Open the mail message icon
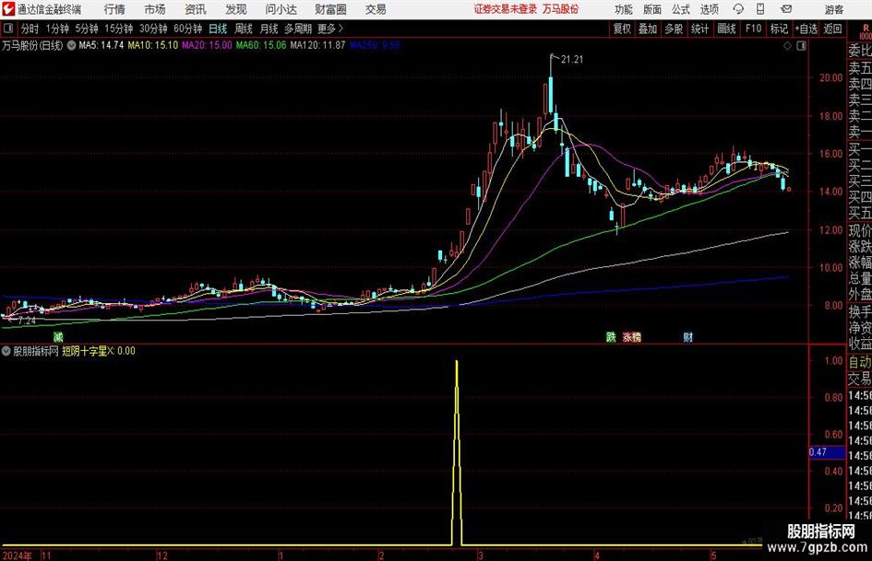The width and height of the screenshot is (872, 561). pyautogui.click(x=786, y=9)
